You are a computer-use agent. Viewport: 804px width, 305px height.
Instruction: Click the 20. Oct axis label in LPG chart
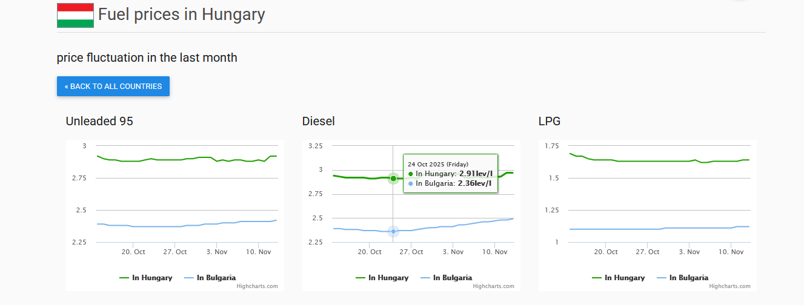(x=606, y=252)
